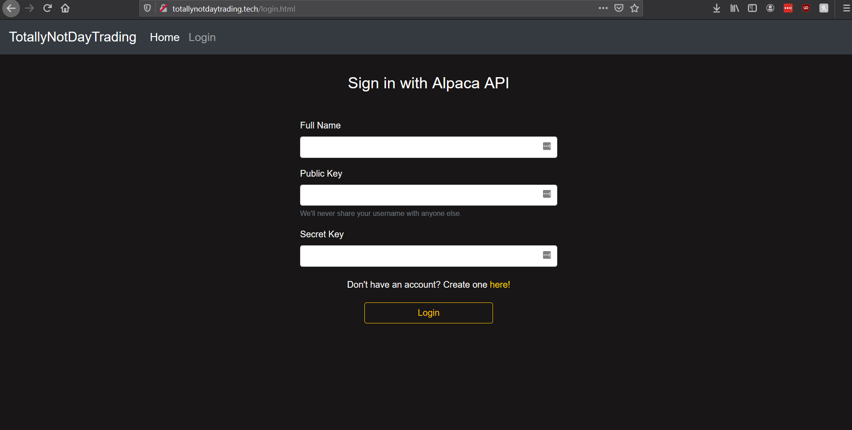The image size is (852, 430).
Task: Open the downloads arrow icon
Action: (x=717, y=8)
